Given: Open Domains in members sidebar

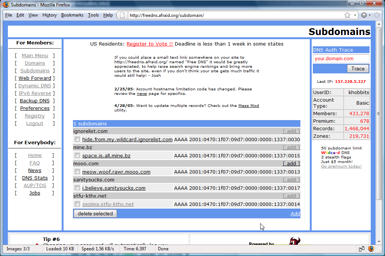Looking at the screenshot, I should [x=35, y=63].
